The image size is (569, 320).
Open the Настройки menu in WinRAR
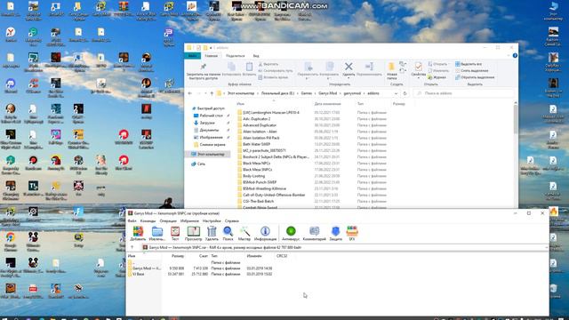pyautogui.click(x=212, y=220)
